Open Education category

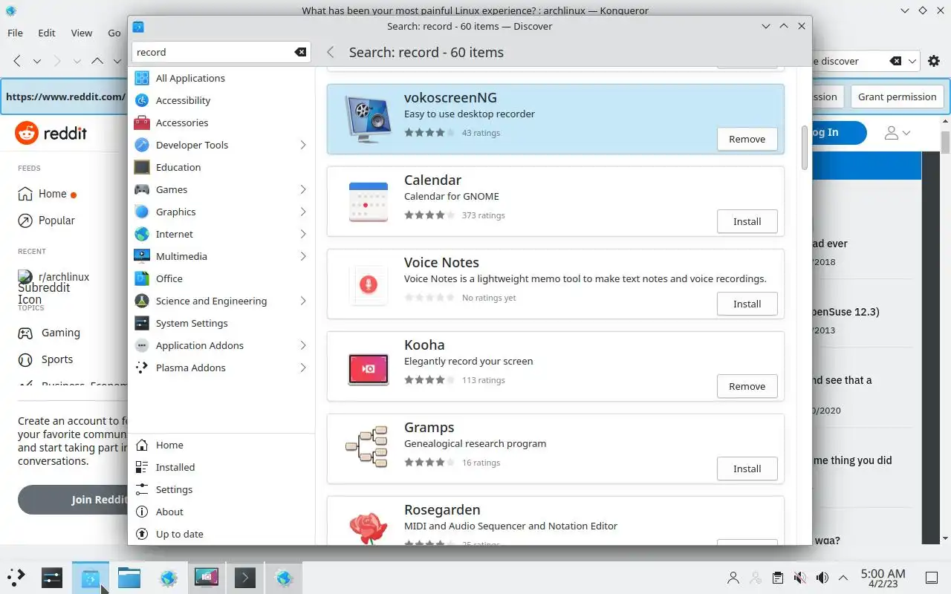point(221,167)
